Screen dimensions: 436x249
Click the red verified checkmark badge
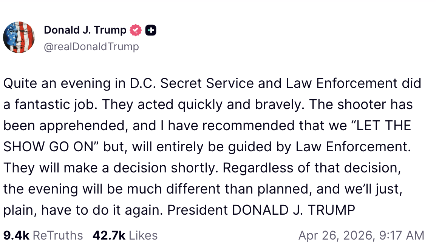click(136, 30)
